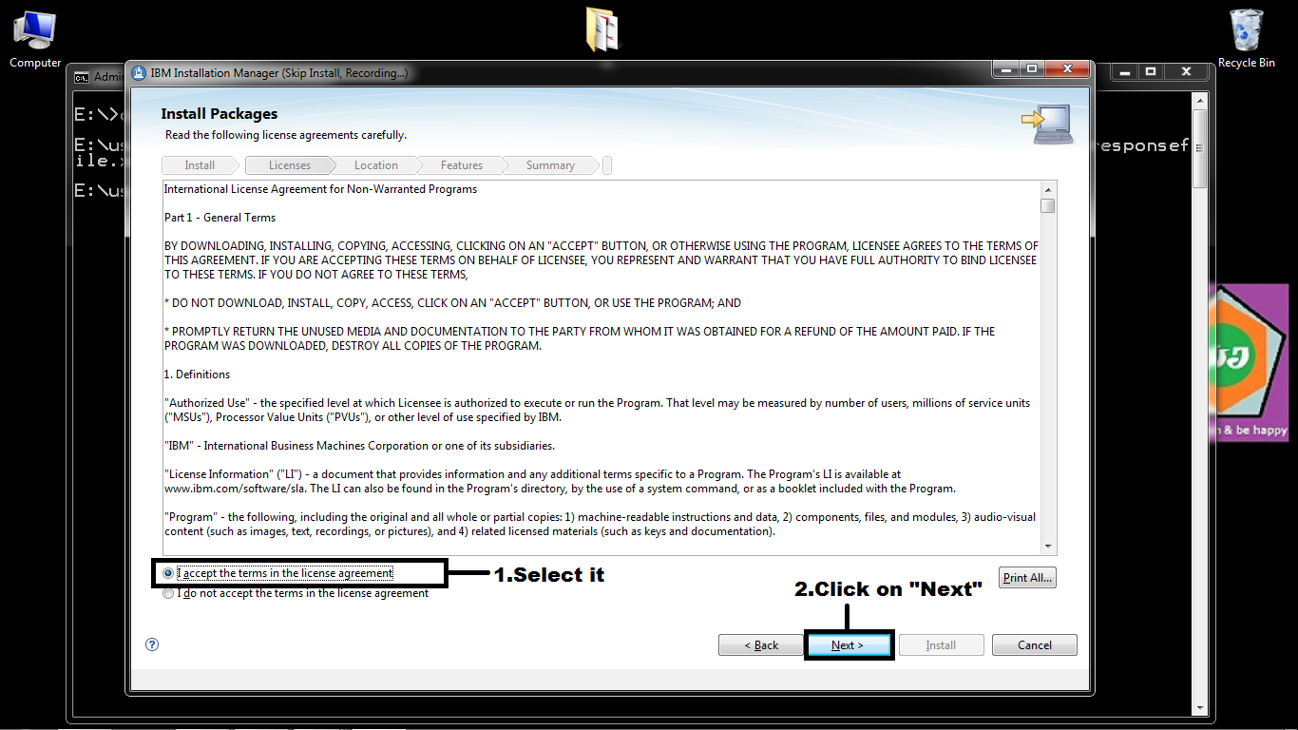1298x730 pixels.
Task: Click Print All to print the agreement
Action: tap(1026, 577)
